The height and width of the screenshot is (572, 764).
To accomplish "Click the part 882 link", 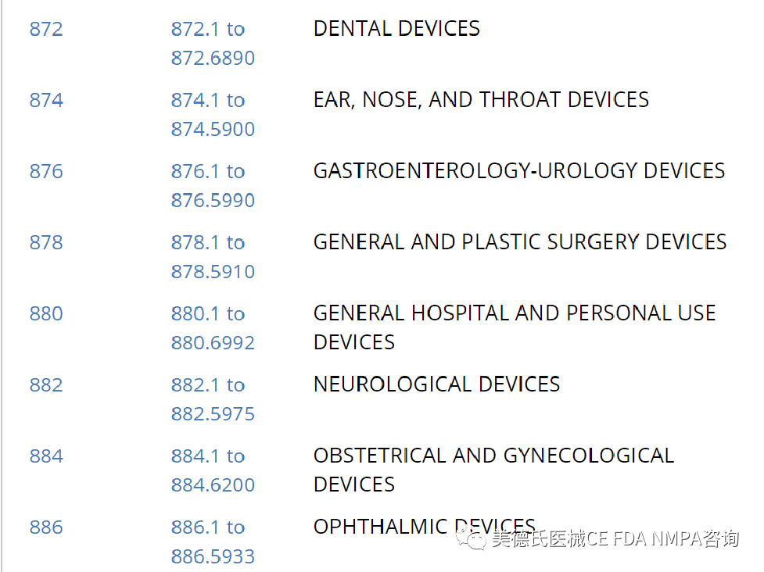I will (46, 385).
